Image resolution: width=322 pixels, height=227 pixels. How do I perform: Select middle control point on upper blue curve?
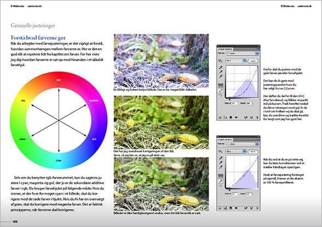tap(247, 89)
